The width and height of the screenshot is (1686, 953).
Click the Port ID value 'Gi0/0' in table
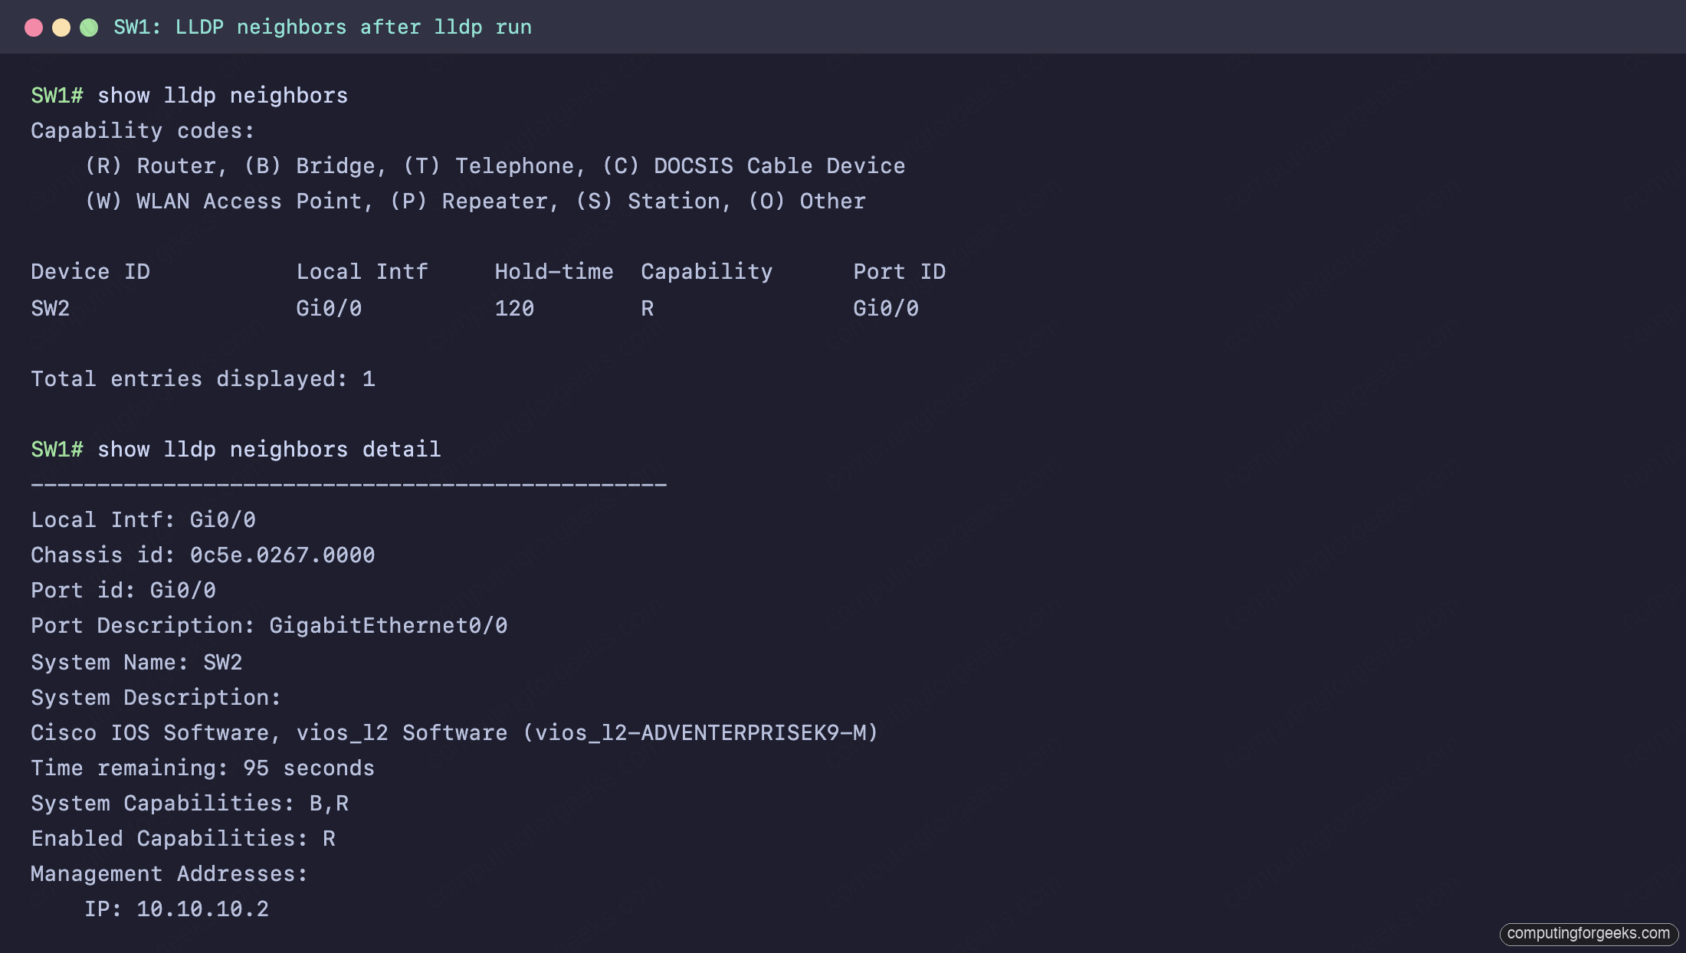(886, 309)
